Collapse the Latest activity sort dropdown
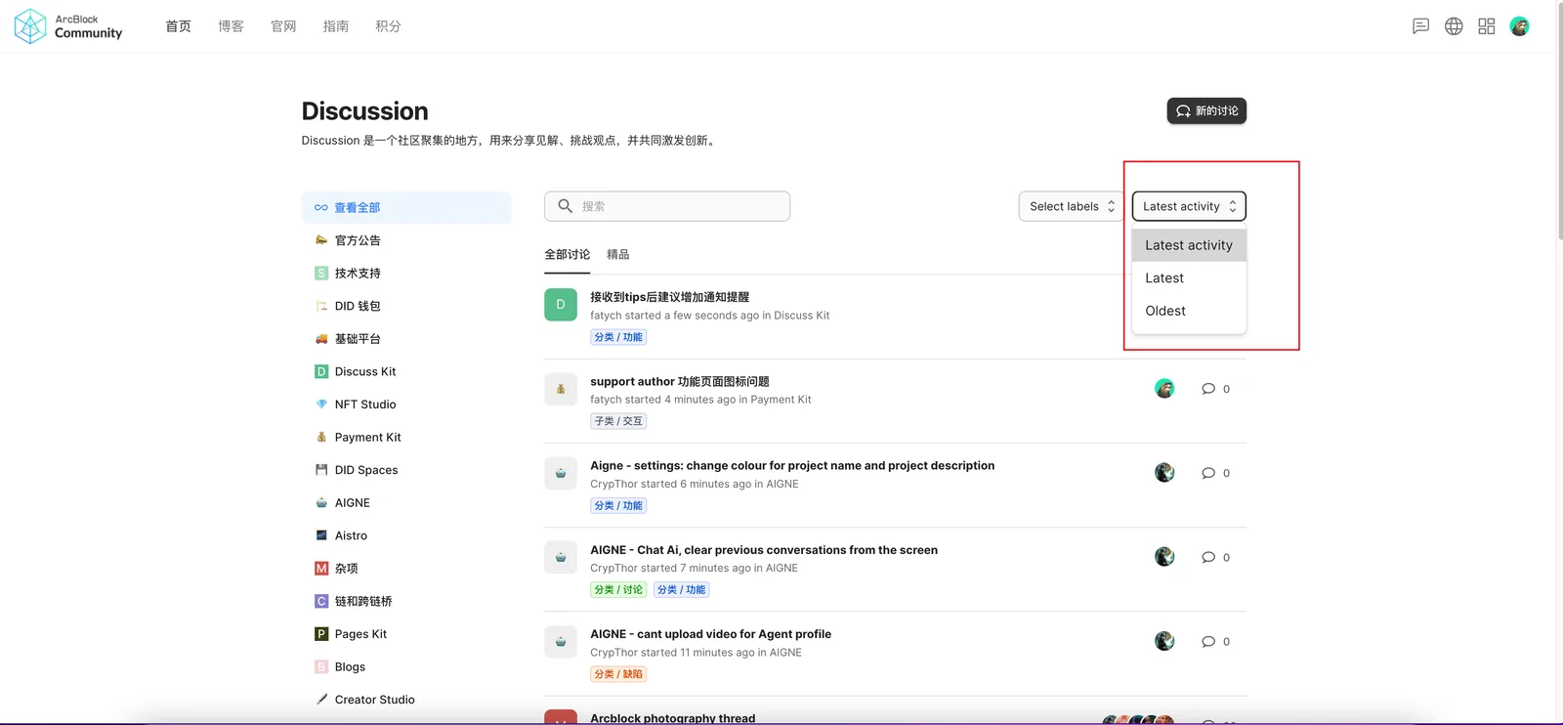The image size is (1563, 725). pos(1189,206)
